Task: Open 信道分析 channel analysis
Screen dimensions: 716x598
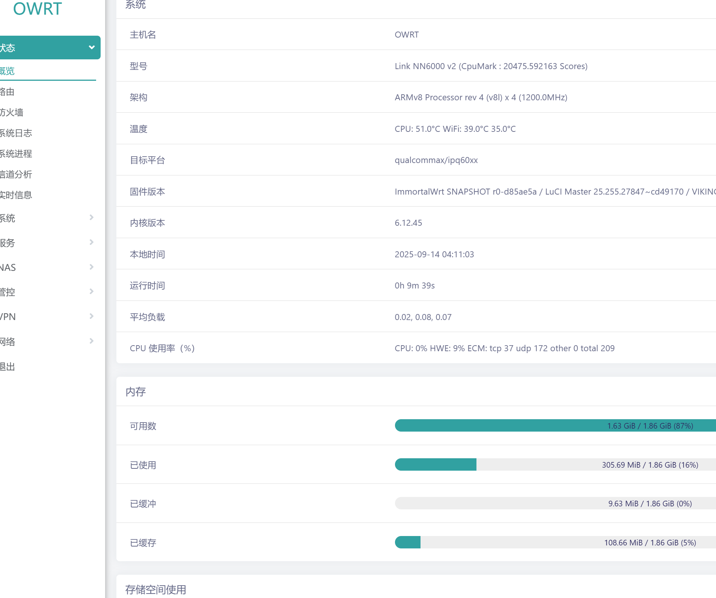Action: [x=16, y=174]
